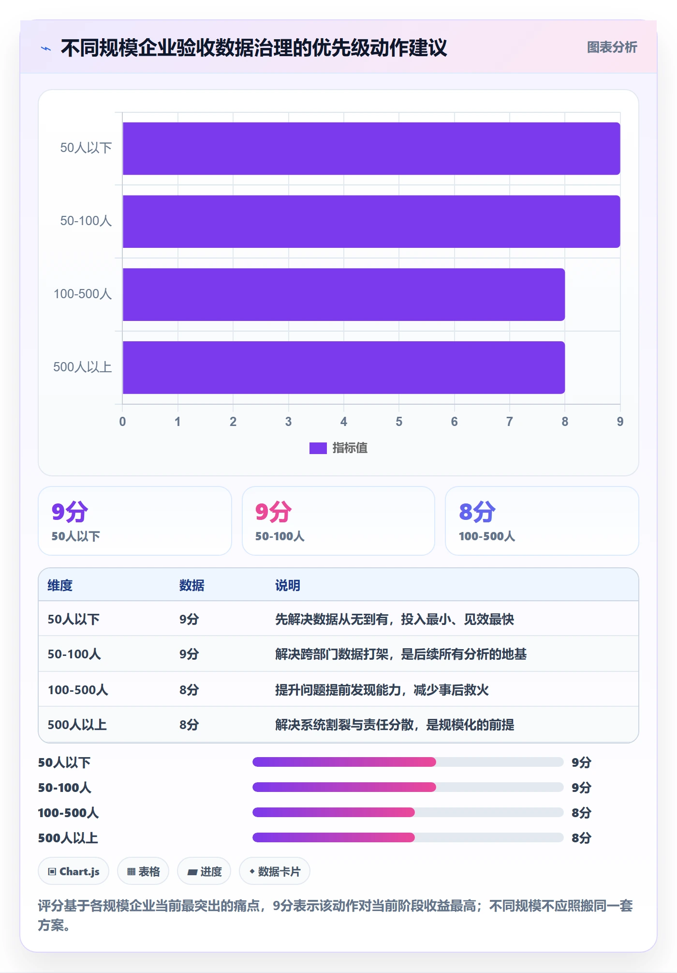677x973 pixels.
Task: Select the 9分 50人以下 data card
Action: tap(135, 521)
